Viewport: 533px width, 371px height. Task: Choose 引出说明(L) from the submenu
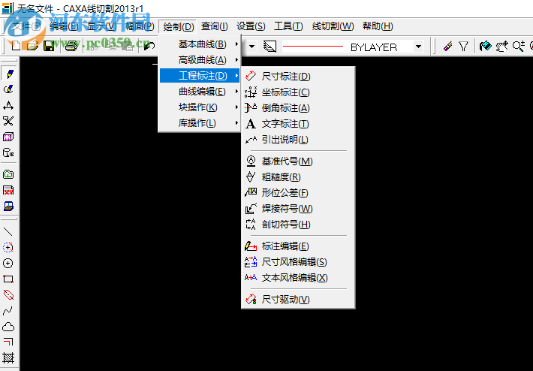click(298, 140)
